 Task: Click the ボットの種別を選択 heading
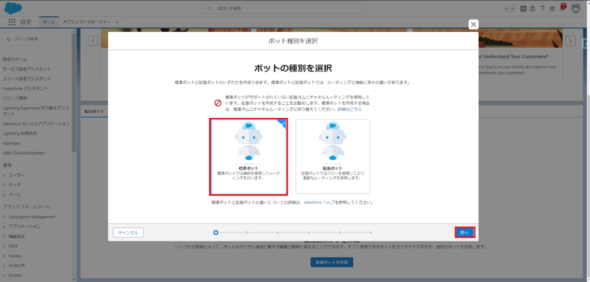click(293, 68)
